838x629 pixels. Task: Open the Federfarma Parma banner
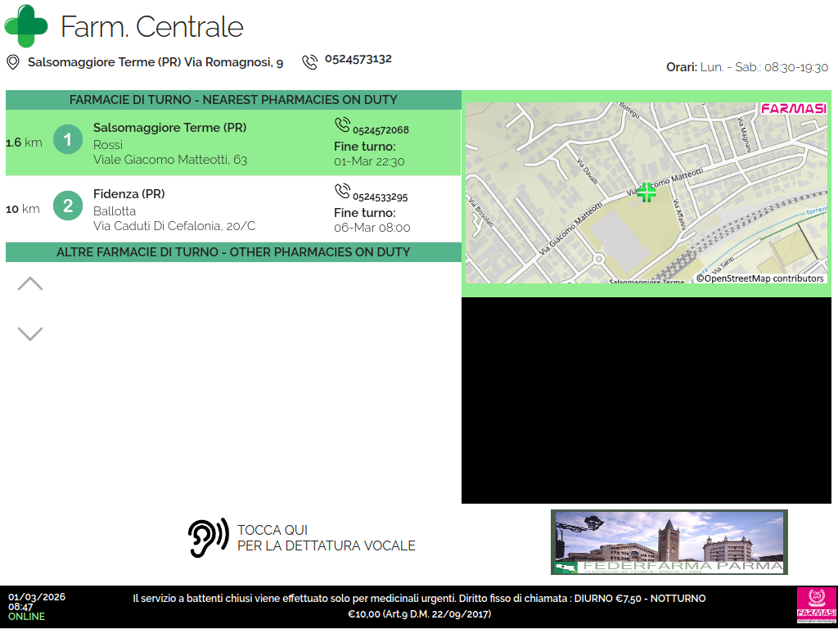coord(669,542)
